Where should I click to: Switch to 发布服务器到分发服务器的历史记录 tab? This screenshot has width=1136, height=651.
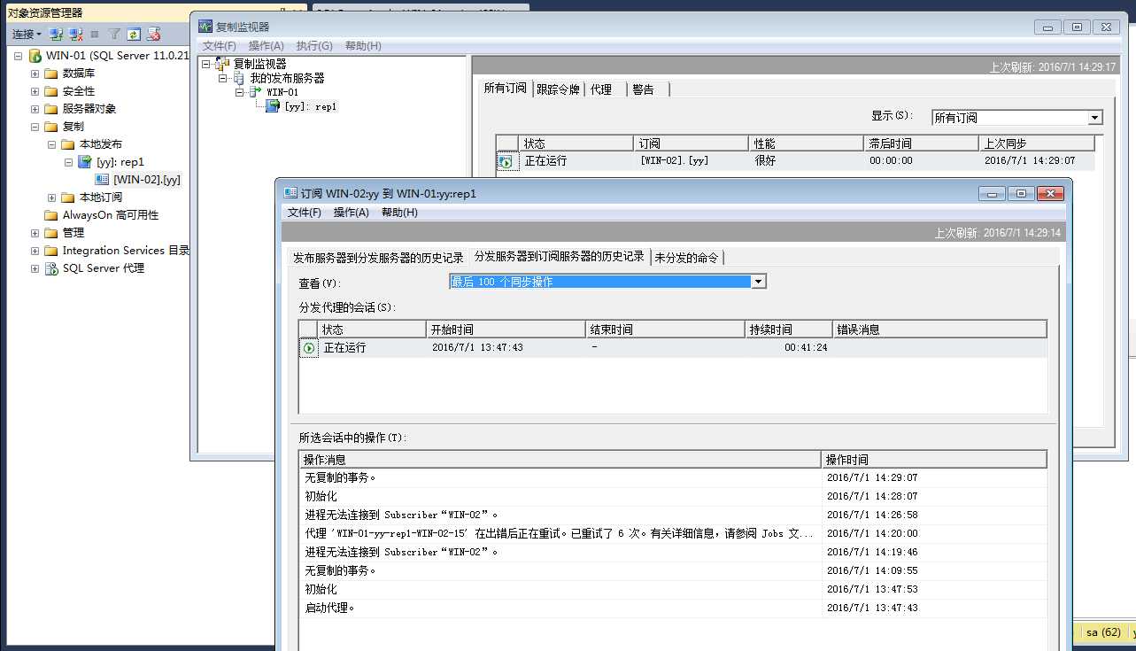point(378,258)
